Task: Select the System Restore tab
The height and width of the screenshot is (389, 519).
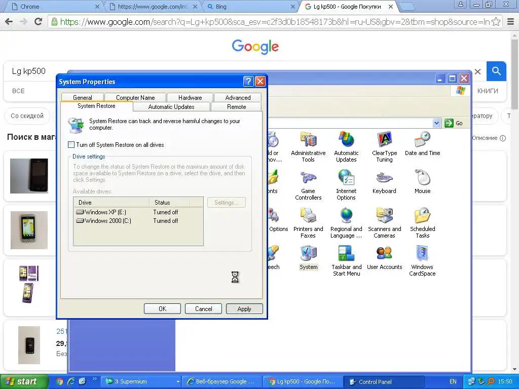Action: click(96, 106)
